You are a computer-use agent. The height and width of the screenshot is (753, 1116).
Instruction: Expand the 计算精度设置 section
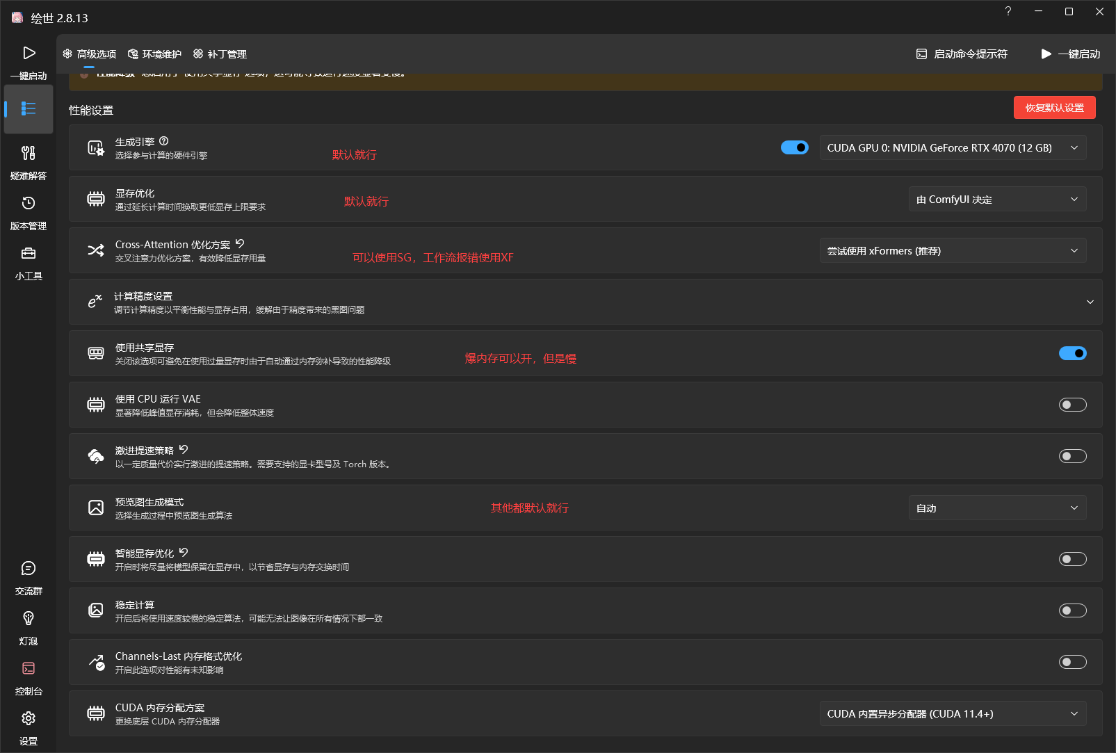point(1090,302)
